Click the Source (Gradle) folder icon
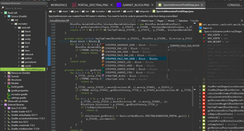 click(9, 16)
